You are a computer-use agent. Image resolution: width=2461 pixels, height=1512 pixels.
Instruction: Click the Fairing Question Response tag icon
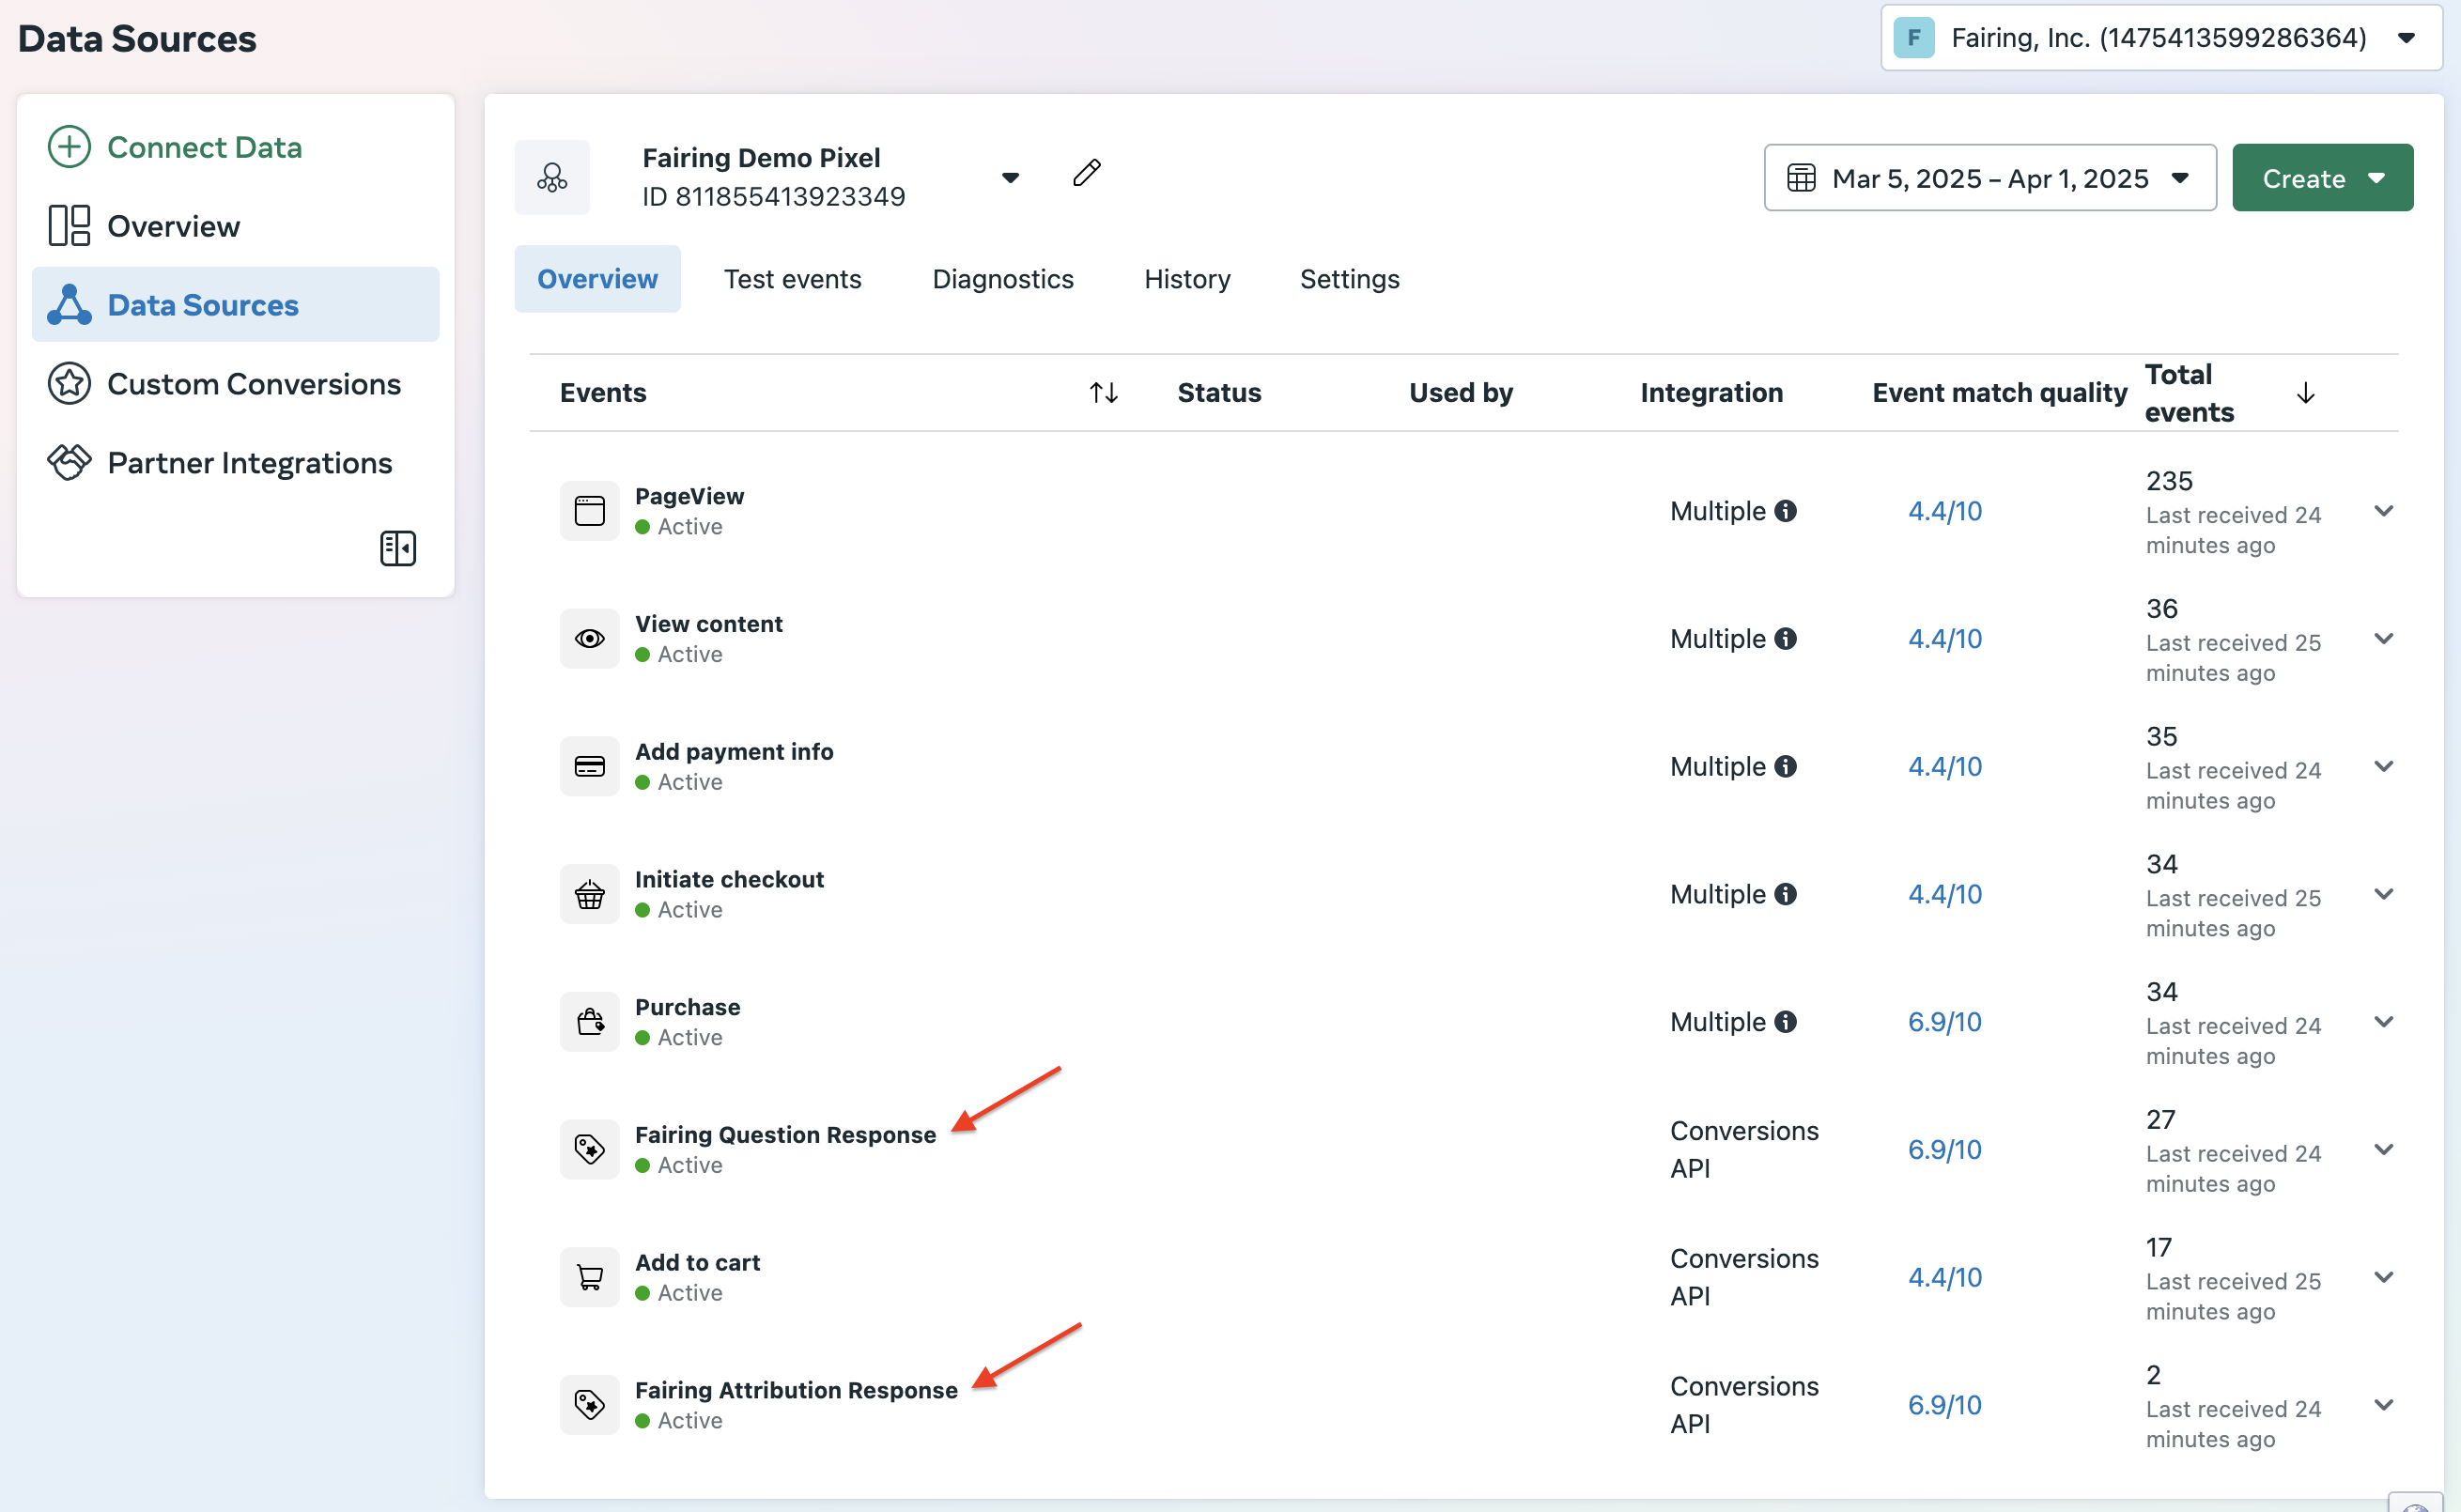[589, 1149]
